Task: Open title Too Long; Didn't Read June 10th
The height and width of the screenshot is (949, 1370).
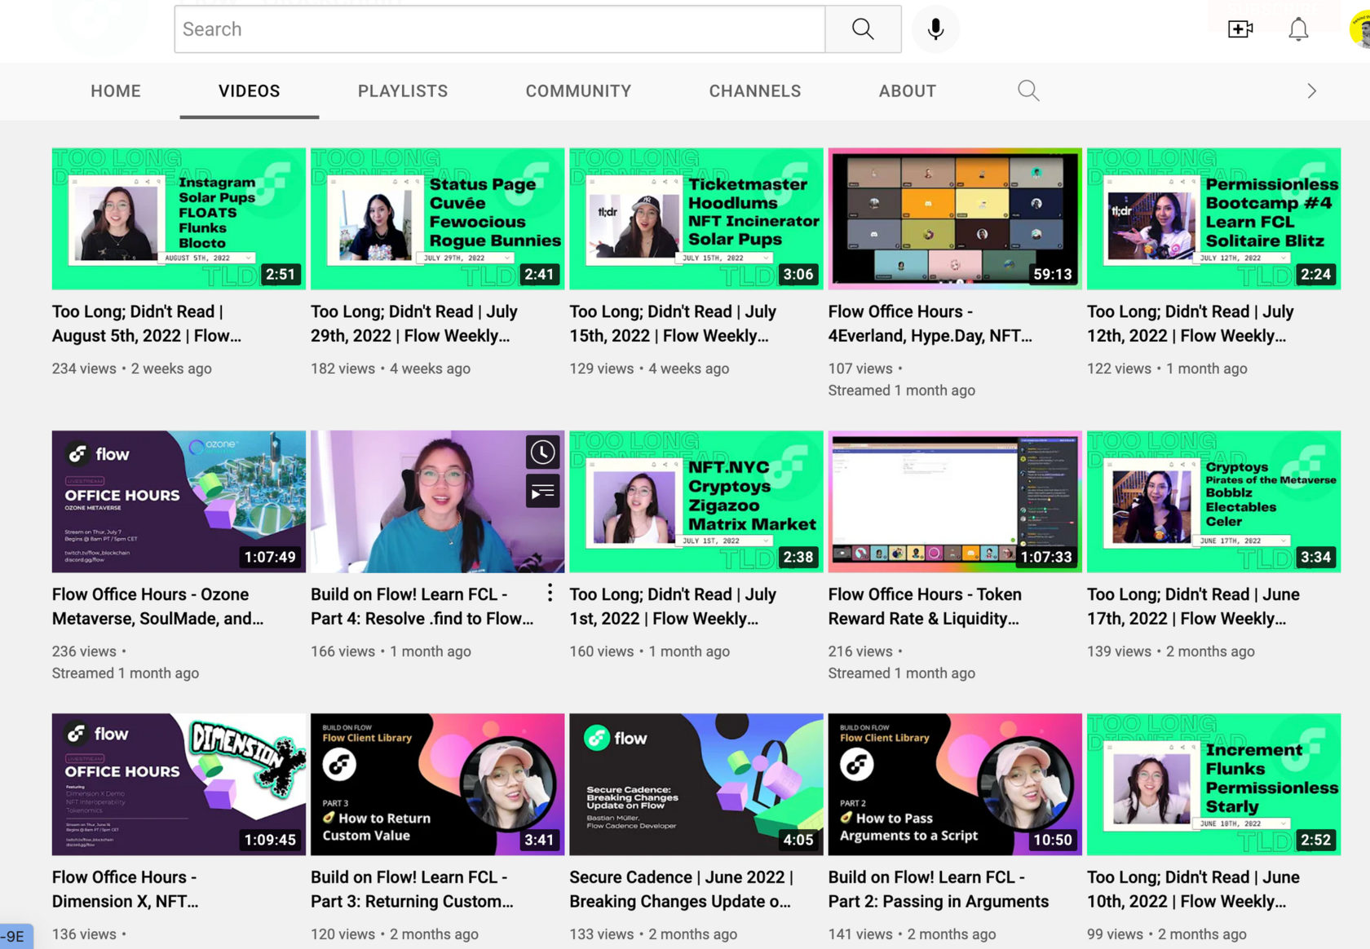Action: tap(1193, 889)
